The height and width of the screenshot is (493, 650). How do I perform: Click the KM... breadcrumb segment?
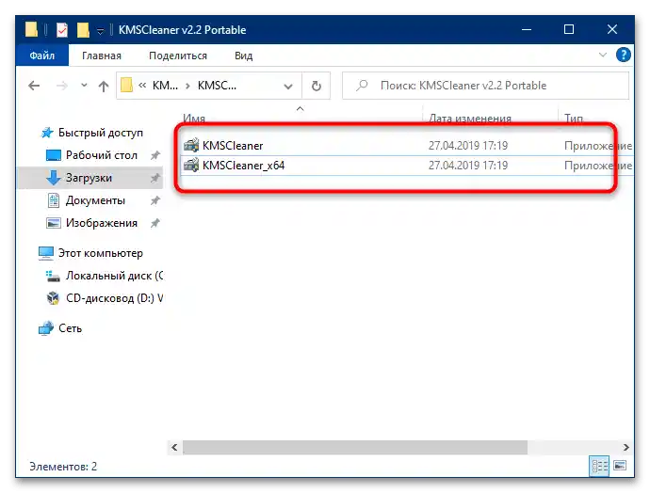165,86
